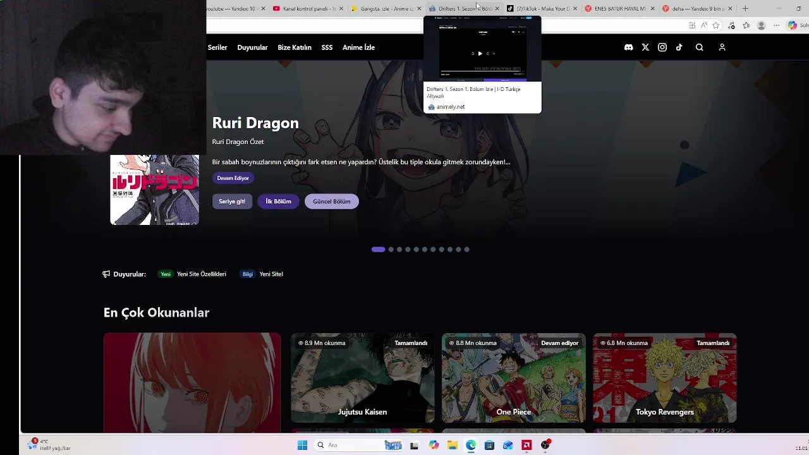Open browser settings three-dot menu

point(777,25)
